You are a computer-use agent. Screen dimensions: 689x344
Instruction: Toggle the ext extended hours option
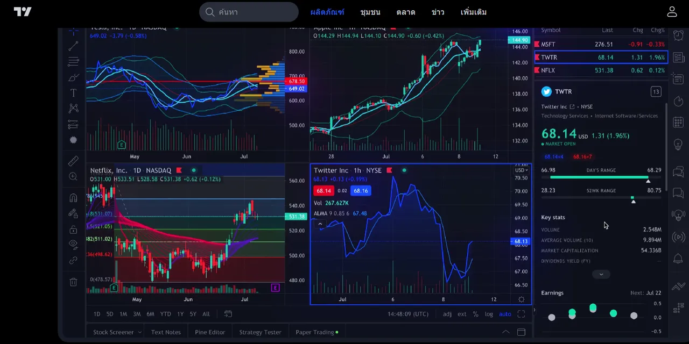pos(462,314)
